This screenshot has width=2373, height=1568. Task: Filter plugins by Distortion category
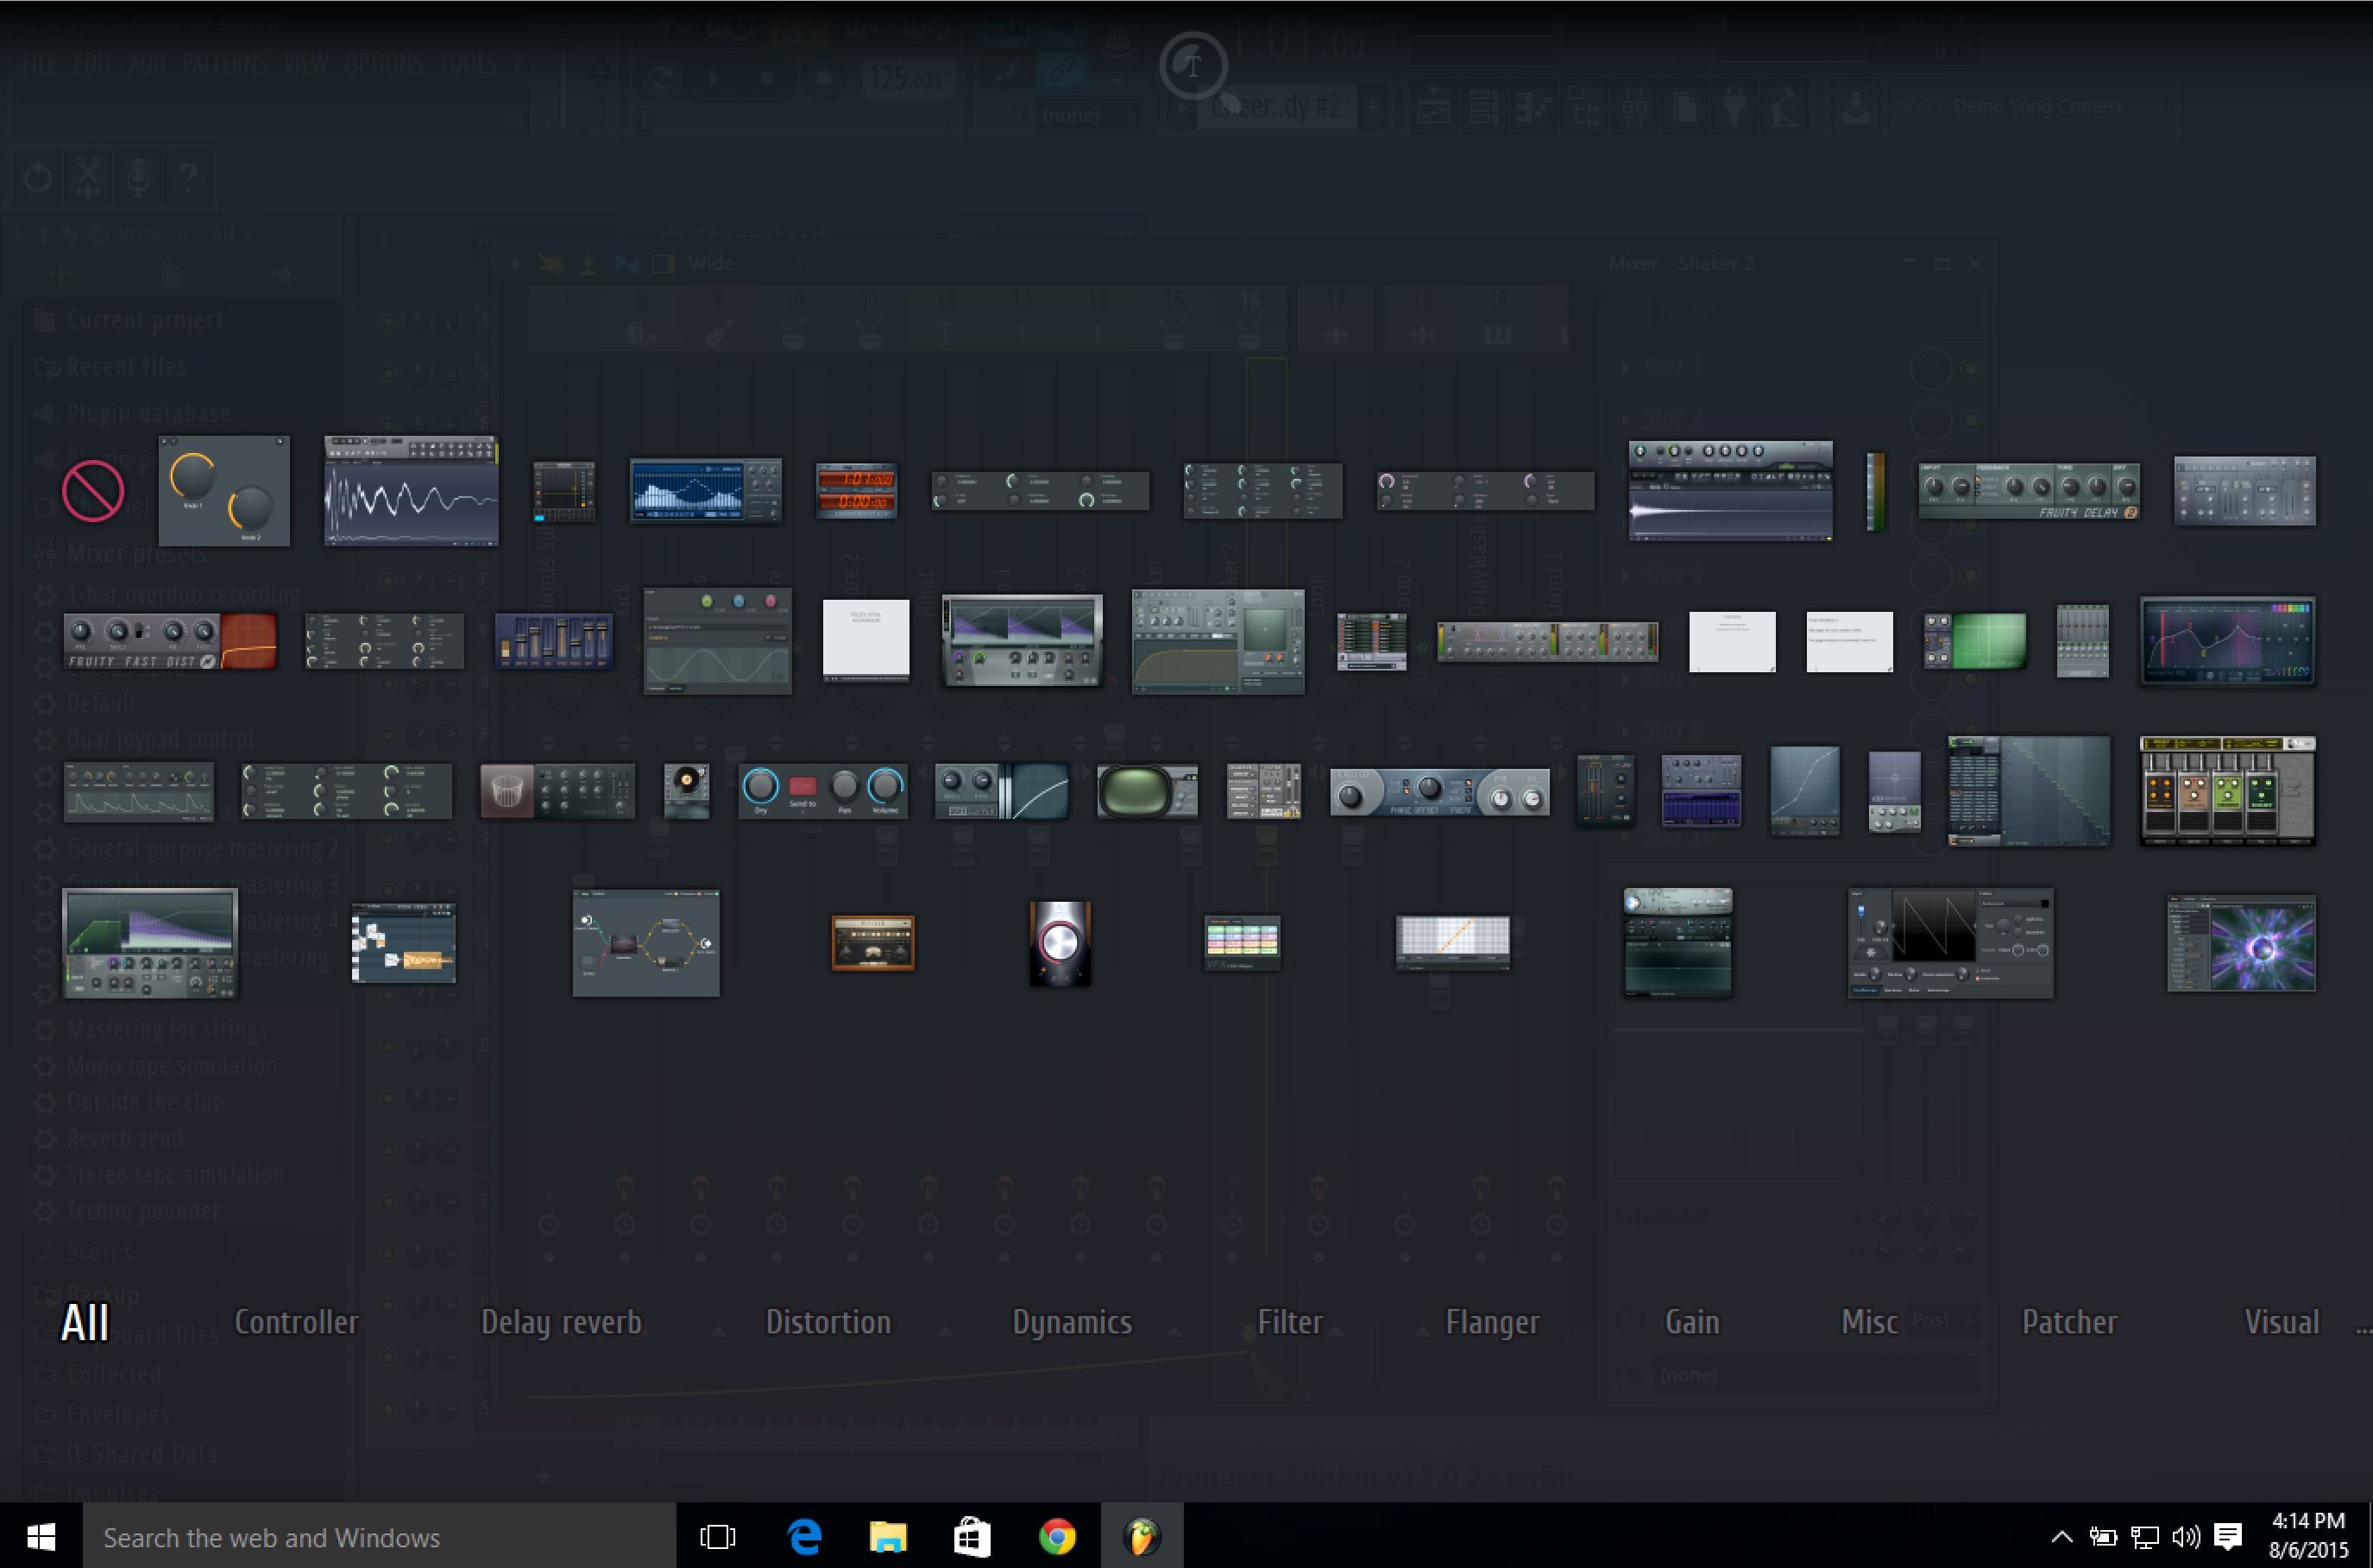click(x=828, y=1322)
